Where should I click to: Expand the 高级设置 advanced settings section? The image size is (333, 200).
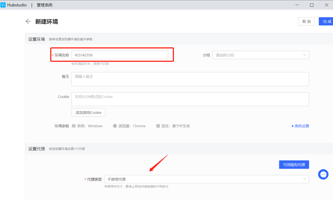tap(300, 126)
